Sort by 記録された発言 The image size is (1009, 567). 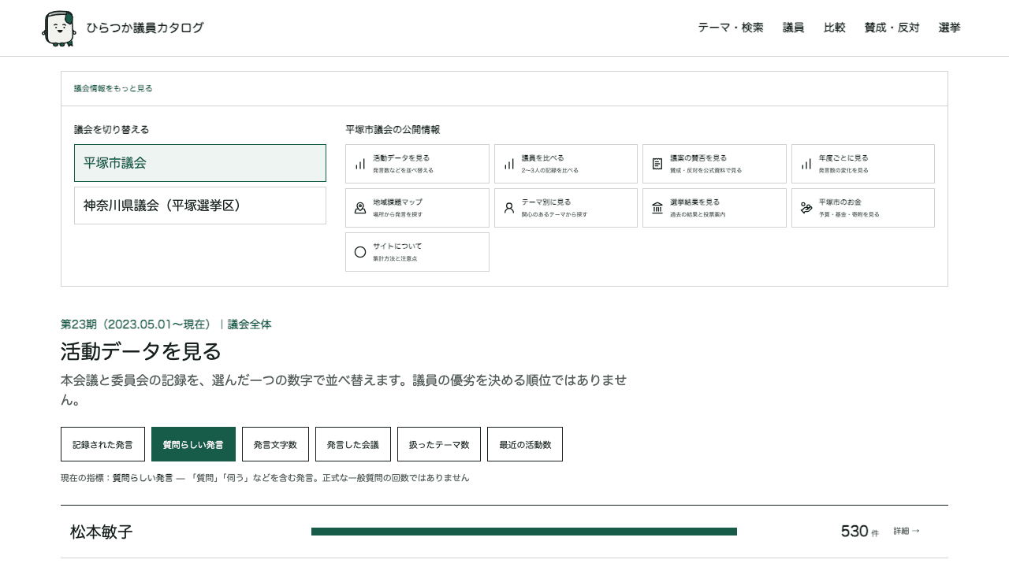point(102,444)
